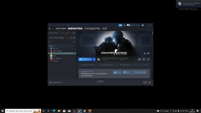Click Counter-Strike banner artwork
Screen dimensions: 201x113
114,44
